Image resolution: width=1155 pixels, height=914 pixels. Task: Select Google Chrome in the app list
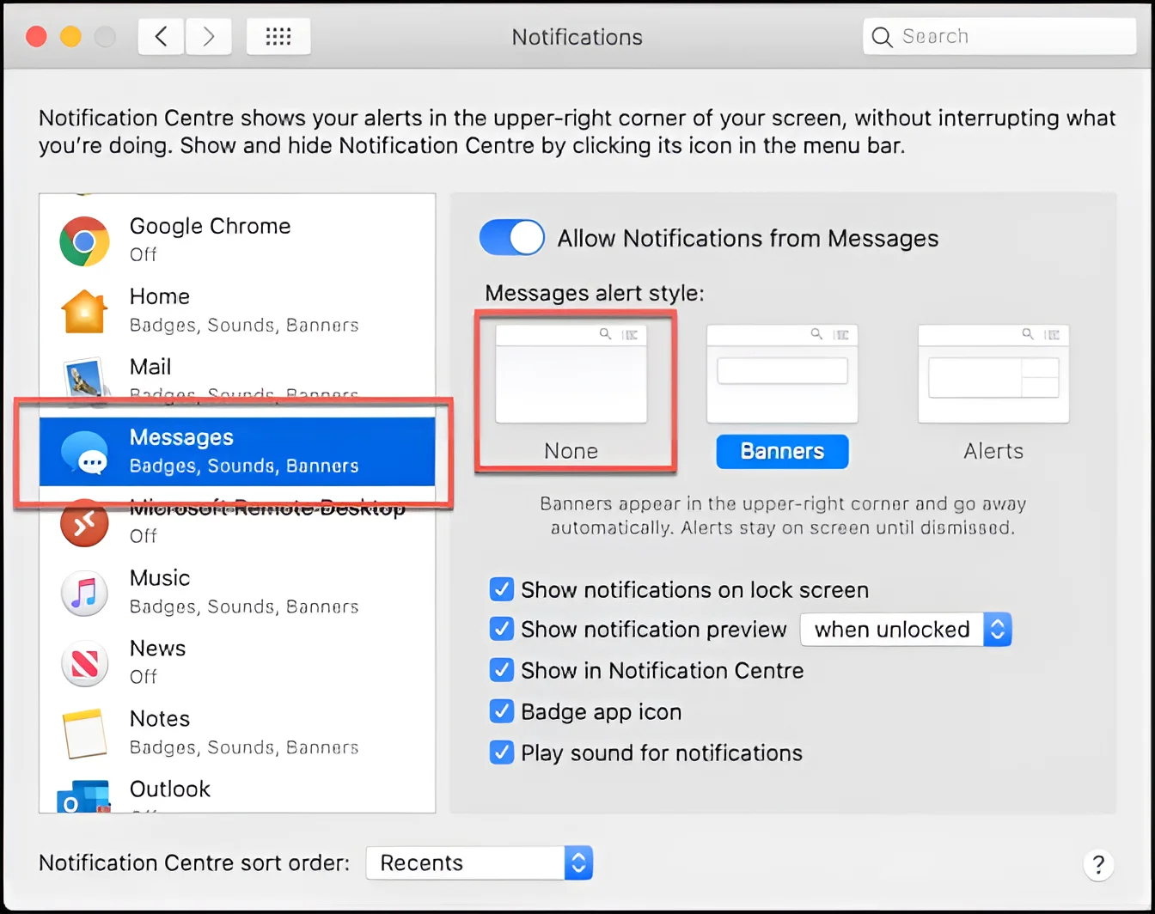point(210,239)
